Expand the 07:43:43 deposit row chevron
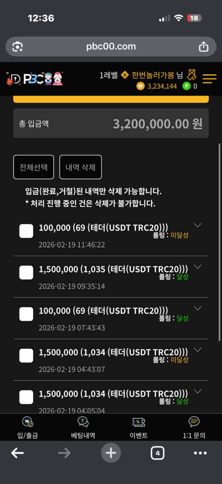222x484 pixels. pos(198,308)
